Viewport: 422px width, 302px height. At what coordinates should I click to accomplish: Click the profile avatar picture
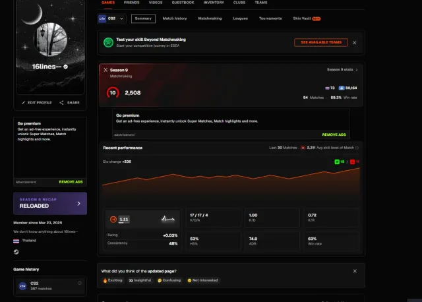[50, 40]
